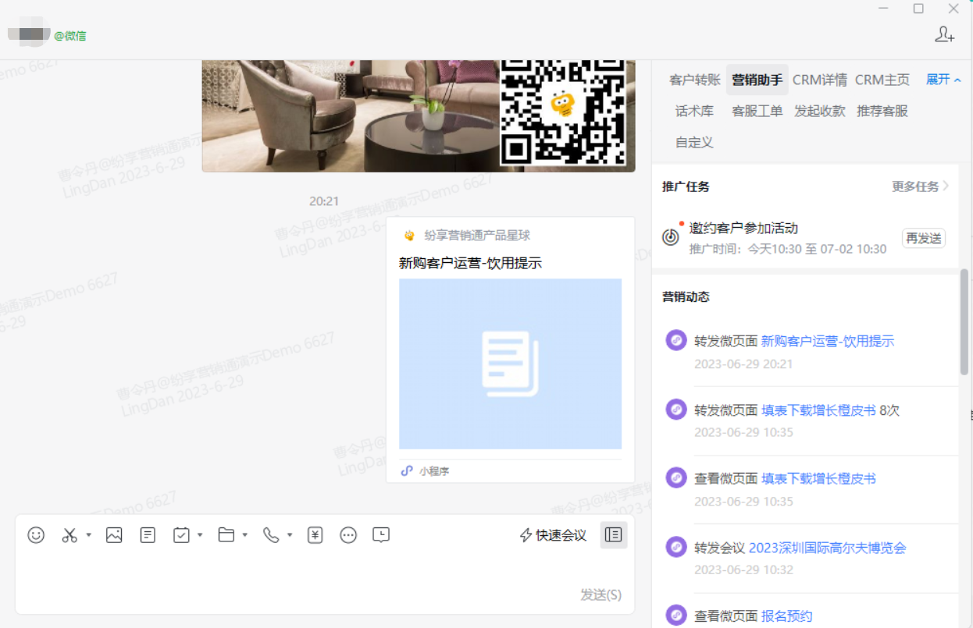Click the @微信 contact label
This screenshot has width=973, height=628.
pos(70,35)
